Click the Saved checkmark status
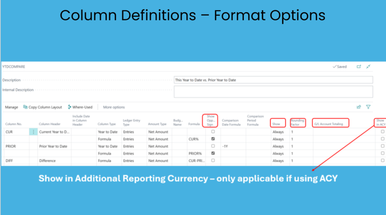The image size is (386, 215). [340, 67]
